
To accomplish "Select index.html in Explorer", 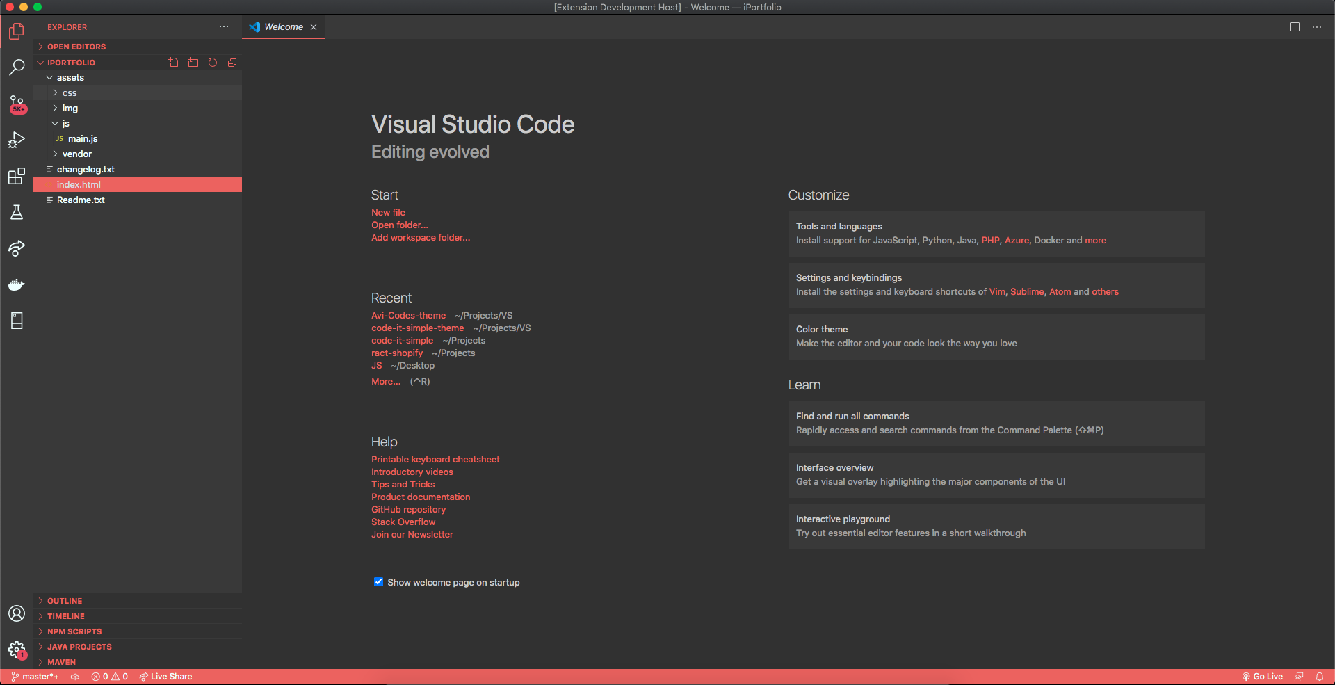I will point(138,185).
